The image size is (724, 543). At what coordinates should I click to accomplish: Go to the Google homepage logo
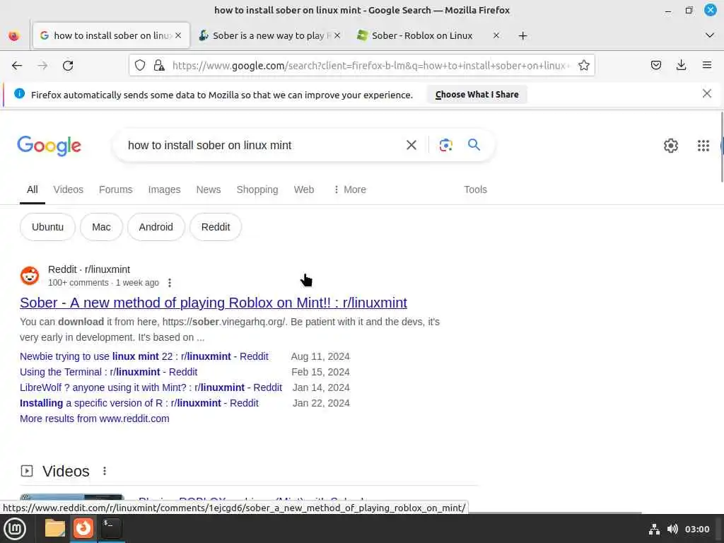(49, 146)
